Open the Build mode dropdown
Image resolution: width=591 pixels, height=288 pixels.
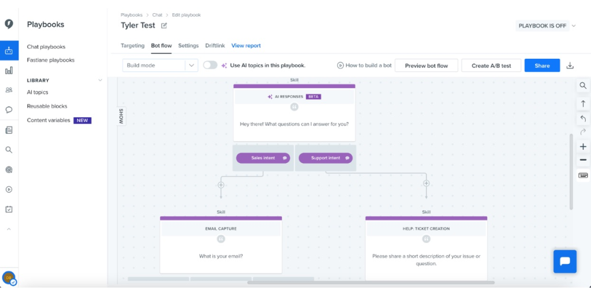160,66
